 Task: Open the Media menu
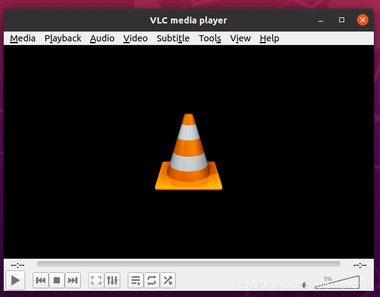pyautogui.click(x=23, y=38)
